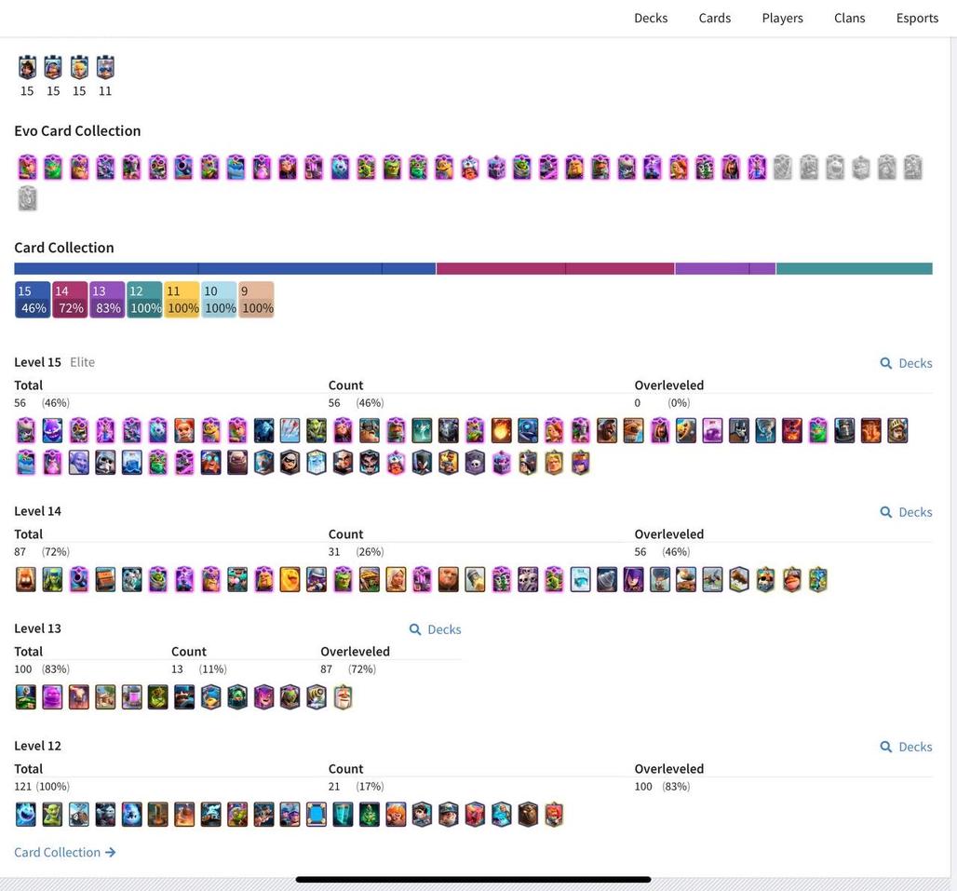Click the Fireball card in Level 15

501,431
